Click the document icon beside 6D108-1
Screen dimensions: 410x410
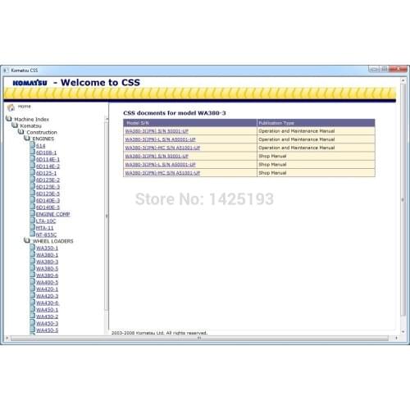tap(33, 152)
